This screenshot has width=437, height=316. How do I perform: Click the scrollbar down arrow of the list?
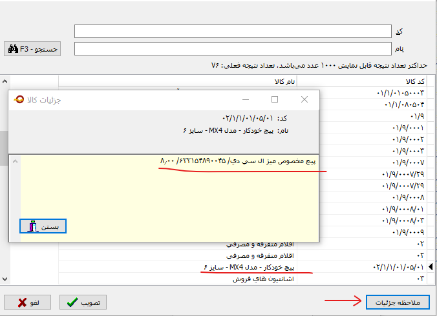(x=6, y=279)
